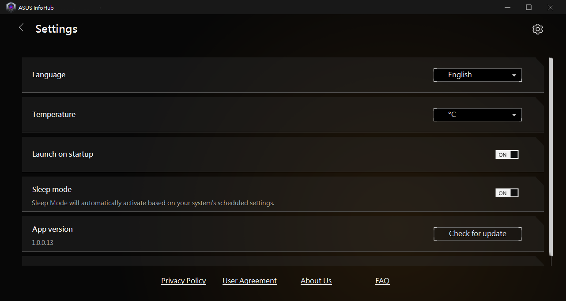Open the FAQ link
This screenshot has height=301, width=566.
point(382,281)
